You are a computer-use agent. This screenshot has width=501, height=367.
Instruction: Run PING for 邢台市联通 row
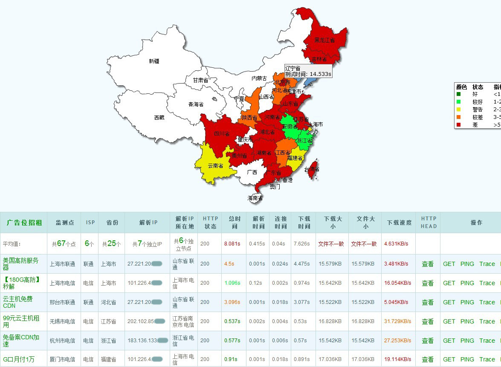[x=467, y=302]
